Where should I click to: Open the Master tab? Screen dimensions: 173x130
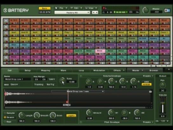136,70
